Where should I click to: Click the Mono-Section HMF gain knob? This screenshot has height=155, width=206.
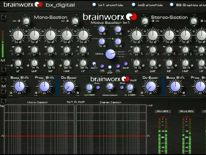coord(67,35)
